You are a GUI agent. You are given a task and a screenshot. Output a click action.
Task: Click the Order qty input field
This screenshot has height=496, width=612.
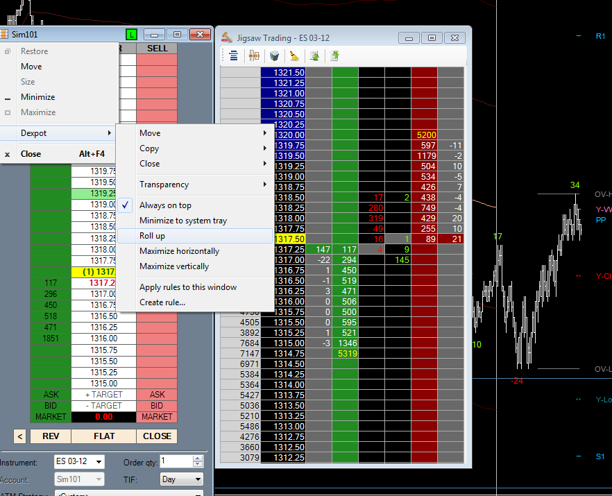coord(176,461)
